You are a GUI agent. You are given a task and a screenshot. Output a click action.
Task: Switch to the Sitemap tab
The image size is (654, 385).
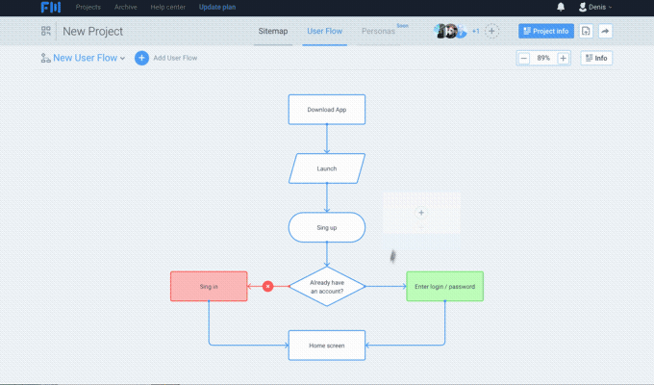point(273,31)
